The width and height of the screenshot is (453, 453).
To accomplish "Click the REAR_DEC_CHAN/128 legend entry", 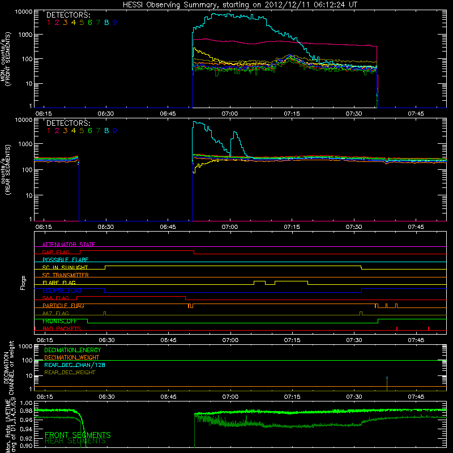I will pyautogui.click(x=75, y=365).
